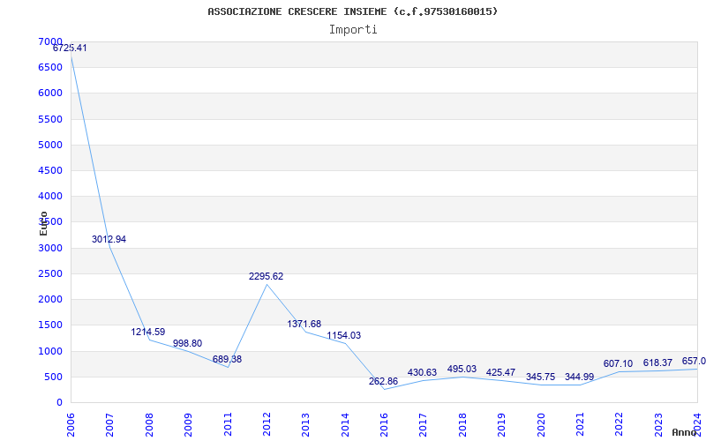Select the 607.10 data label

point(619,363)
